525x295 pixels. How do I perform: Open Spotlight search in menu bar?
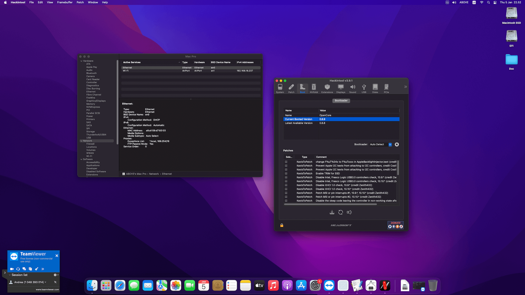[488, 2]
